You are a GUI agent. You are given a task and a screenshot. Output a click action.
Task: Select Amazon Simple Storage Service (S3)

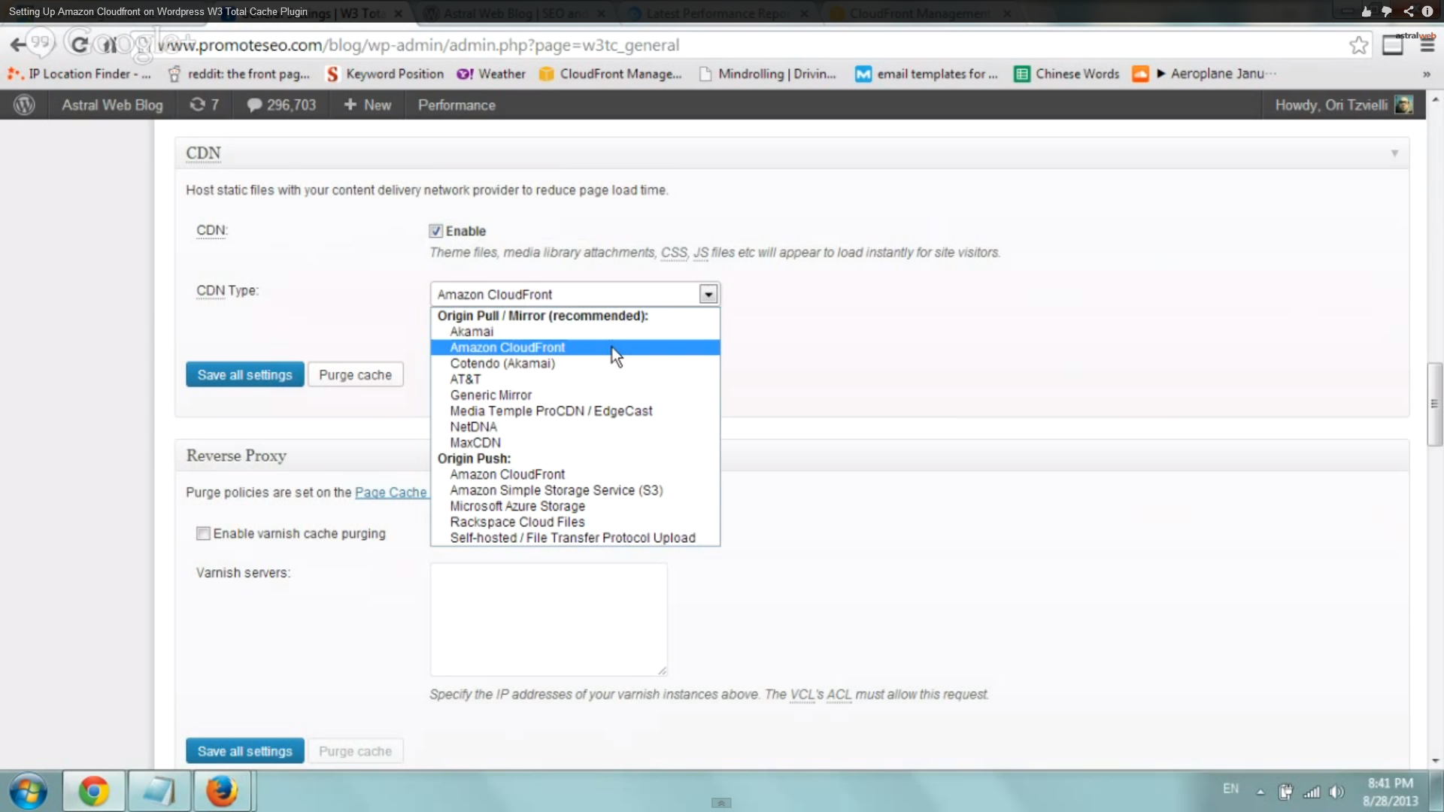(575, 490)
